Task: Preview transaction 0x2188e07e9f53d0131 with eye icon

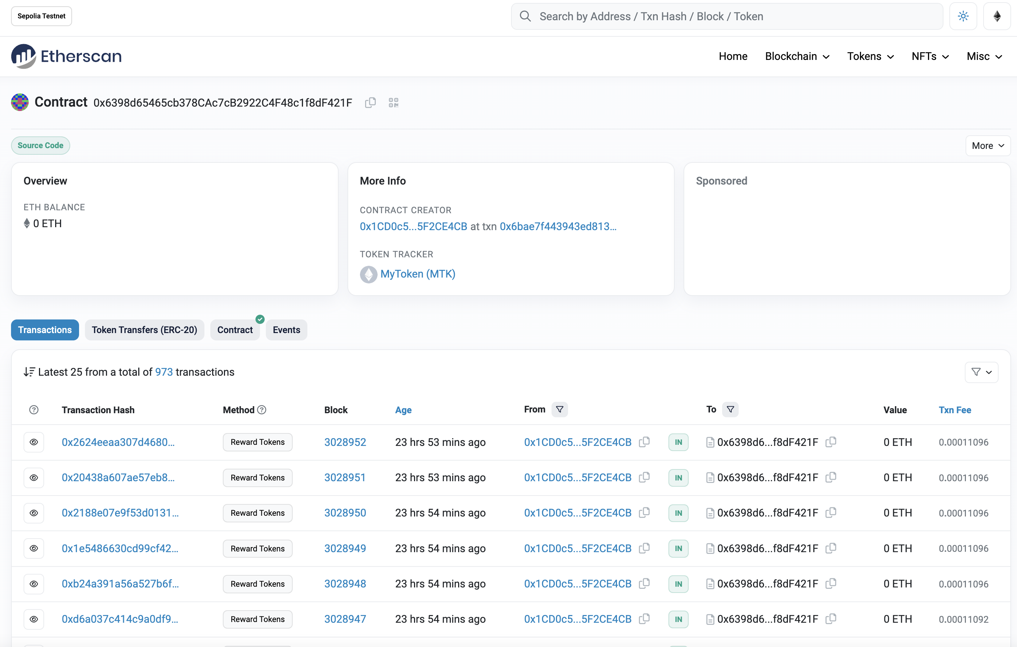Action: pyautogui.click(x=34, y=513)
